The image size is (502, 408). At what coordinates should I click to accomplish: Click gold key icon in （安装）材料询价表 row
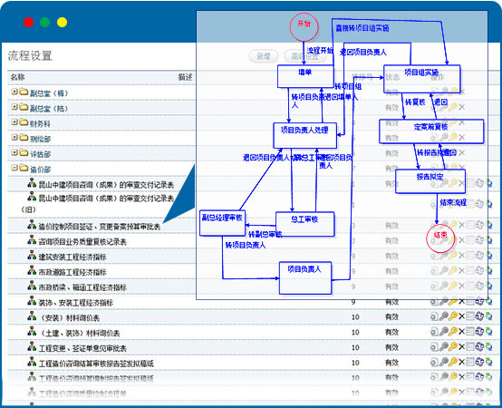452,316
